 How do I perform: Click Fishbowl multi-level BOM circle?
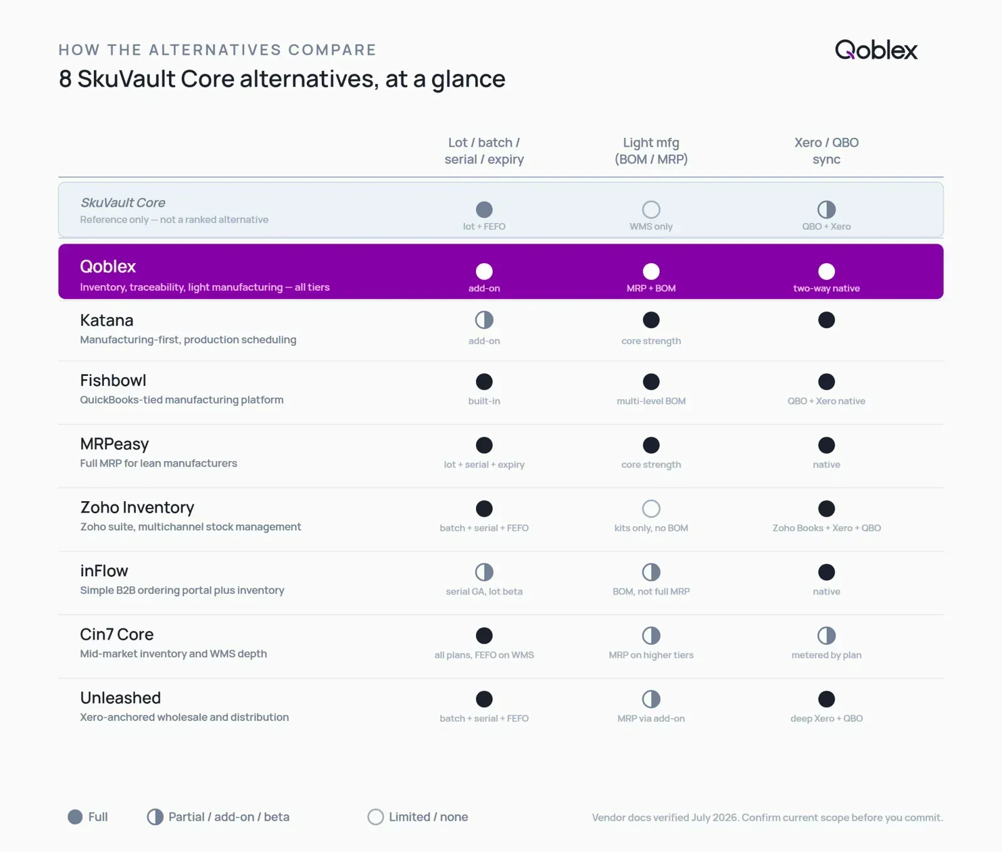click(651, 382)
